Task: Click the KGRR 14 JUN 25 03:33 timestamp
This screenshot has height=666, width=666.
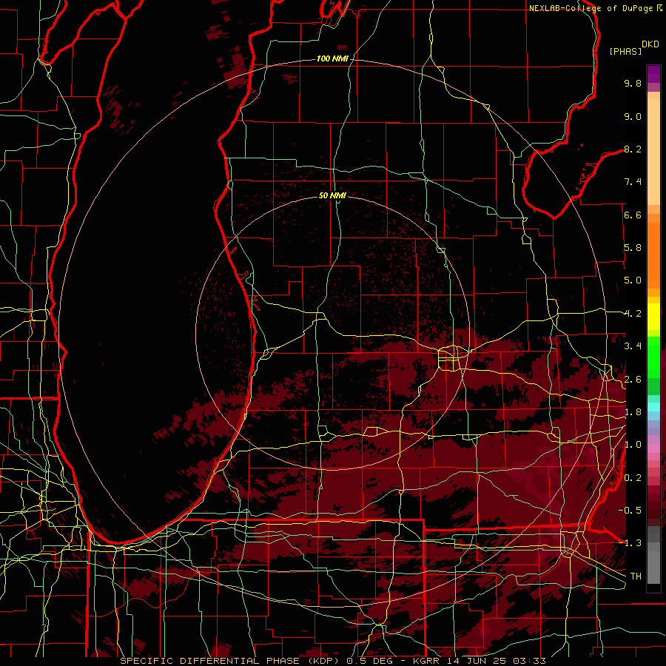Action: (x=479, y=661)
